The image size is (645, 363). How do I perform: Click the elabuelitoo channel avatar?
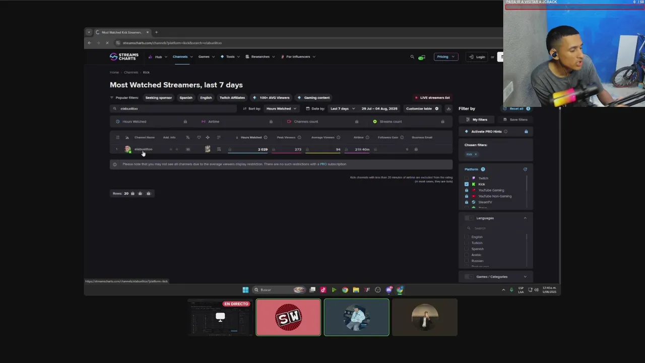coord(127,149)
